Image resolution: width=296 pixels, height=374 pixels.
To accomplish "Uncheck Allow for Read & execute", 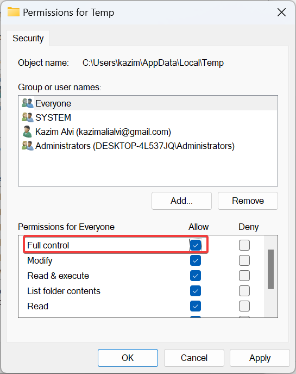I will click(196, 276).
